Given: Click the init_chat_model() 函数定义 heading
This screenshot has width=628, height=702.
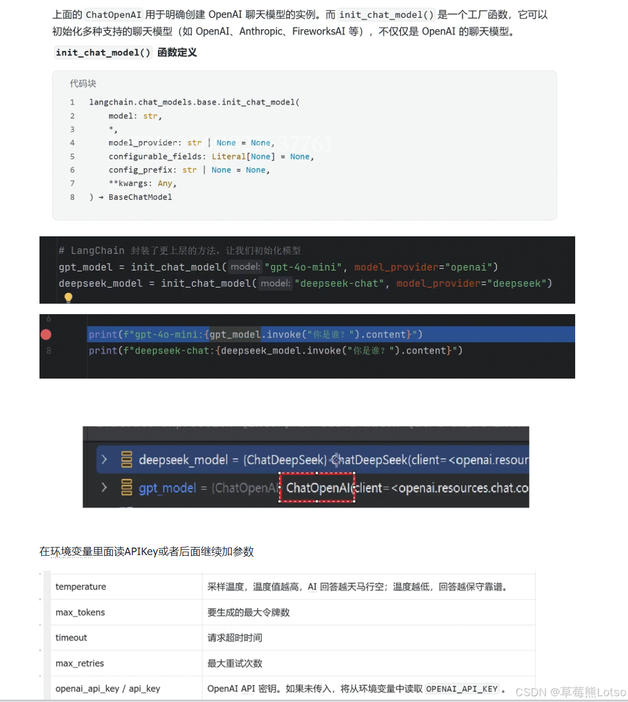Looking at the screenshot, I should [126, 52].
